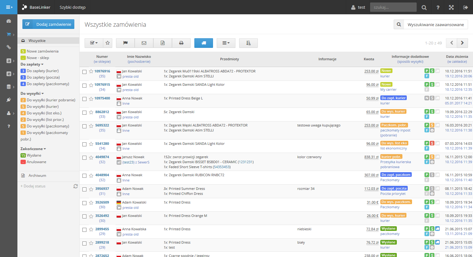Open the list actions menu dropdown
The image size is (473, 257).
[x=226, y=43]
